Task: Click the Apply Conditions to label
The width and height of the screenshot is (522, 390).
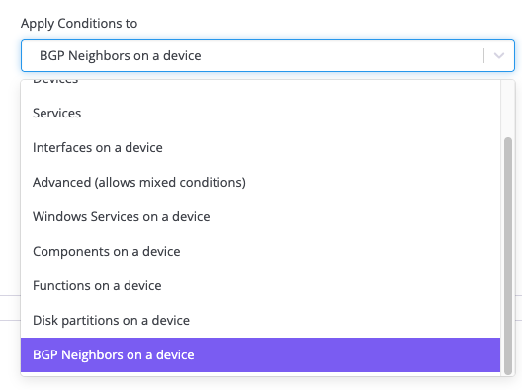Action: tap(79, 24)
